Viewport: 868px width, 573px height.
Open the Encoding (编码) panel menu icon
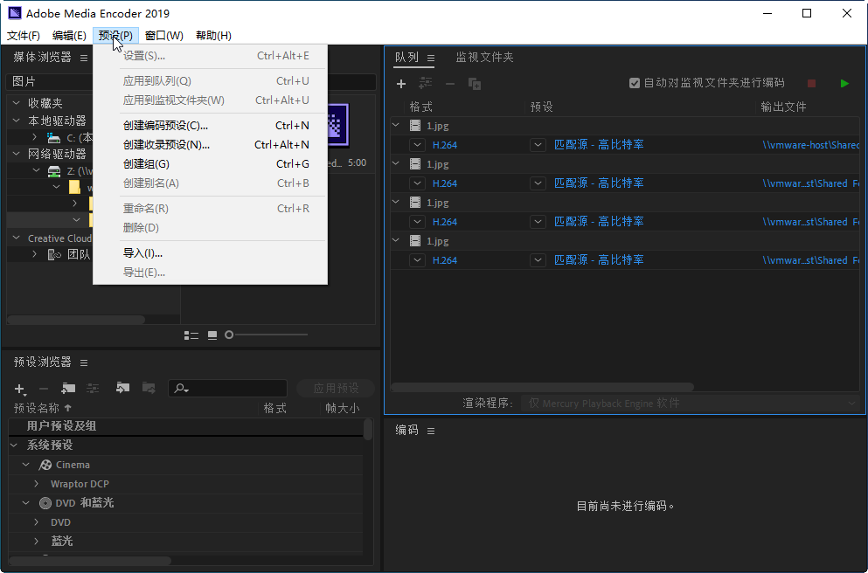point(431,431)
